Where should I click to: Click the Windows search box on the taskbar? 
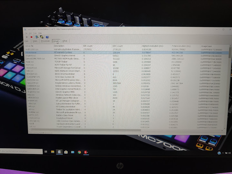21,151
